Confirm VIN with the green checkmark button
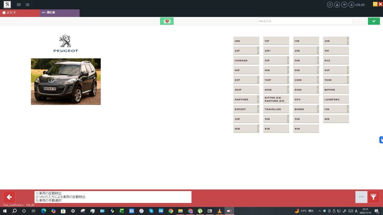Screen dimensions: 383x215 pos(374,21)
